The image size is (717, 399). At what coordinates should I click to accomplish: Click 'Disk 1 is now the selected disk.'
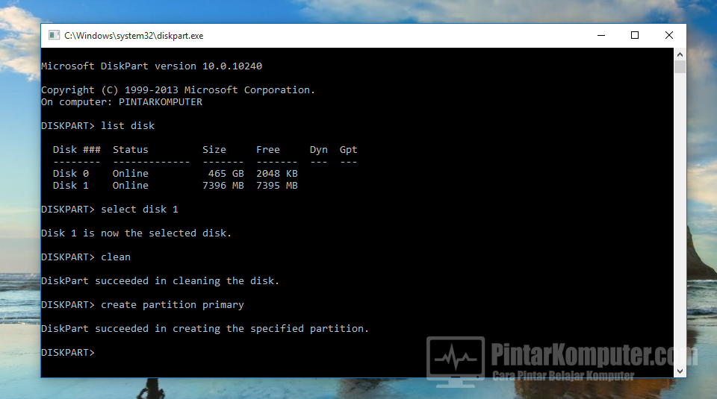[x=136, y=233]
